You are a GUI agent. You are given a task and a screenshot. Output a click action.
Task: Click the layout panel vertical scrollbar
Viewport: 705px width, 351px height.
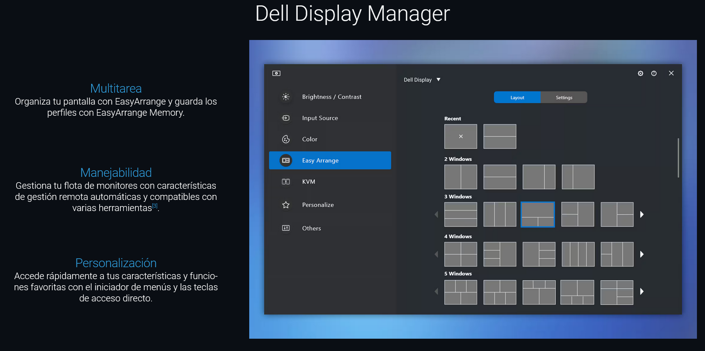[678, 158]
